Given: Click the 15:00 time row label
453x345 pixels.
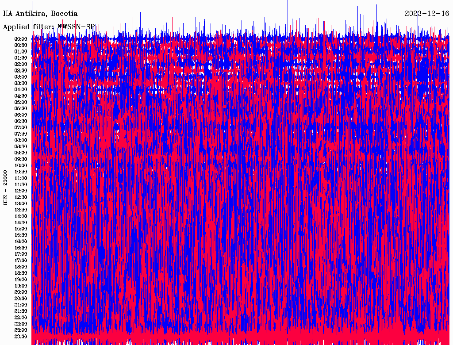Looking at the screenshot, I should point(21,229).
